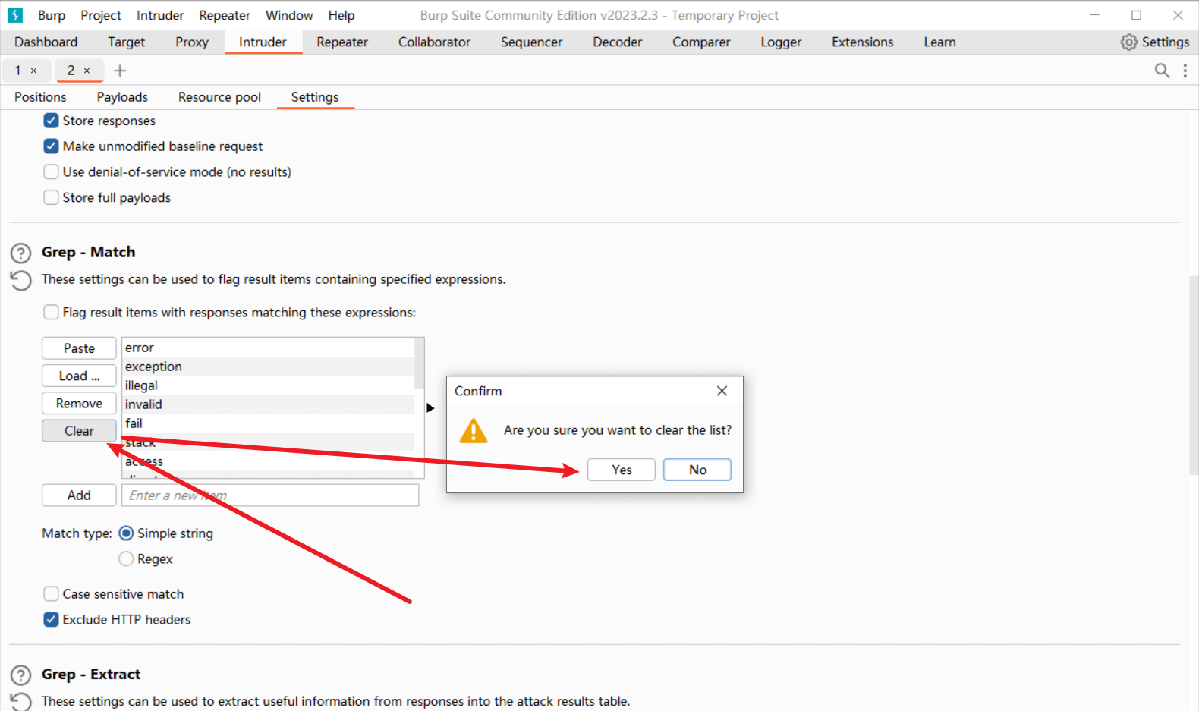Click the search magnifier icon
Image resolution: width=1199 pixels, height=711 pixels.
pyautogui.click(x=1162, y=71)
